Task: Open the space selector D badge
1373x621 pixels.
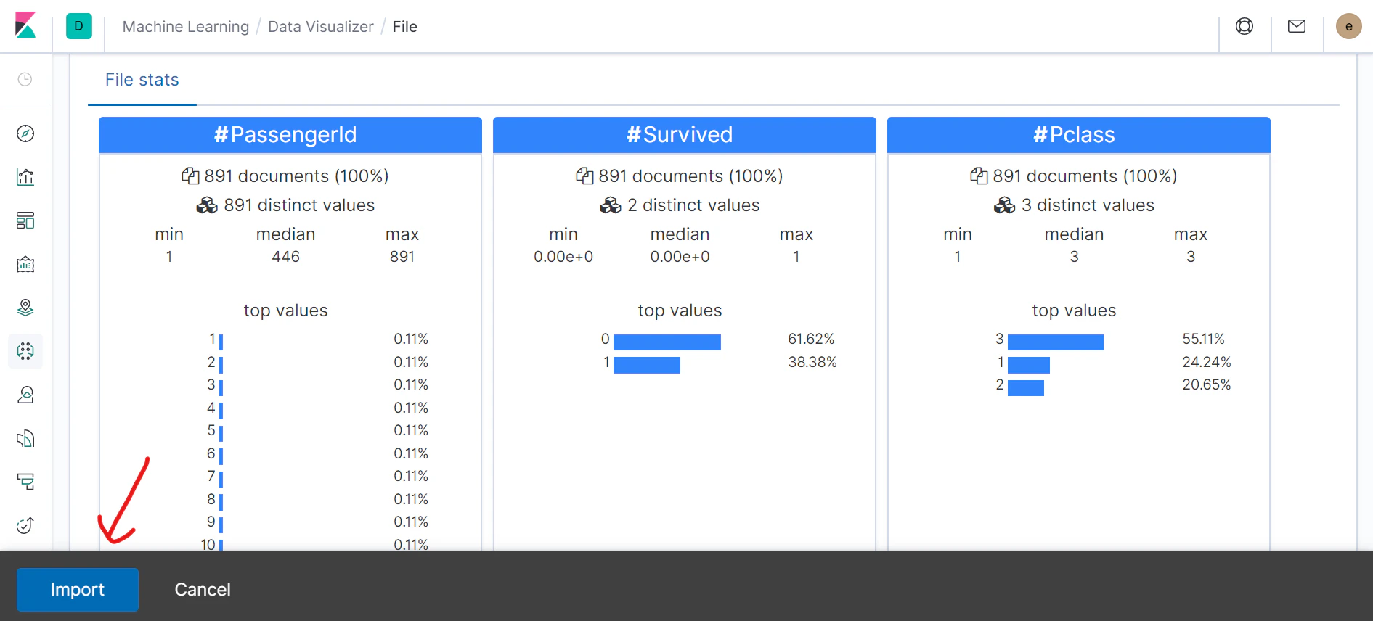Action: coord(79,26)
